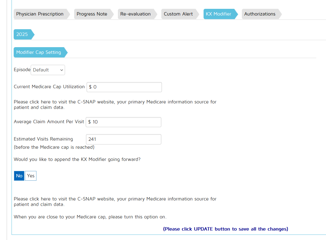
Task: Click the Modifier Cap Setting section tab
Action: point(39,52)
